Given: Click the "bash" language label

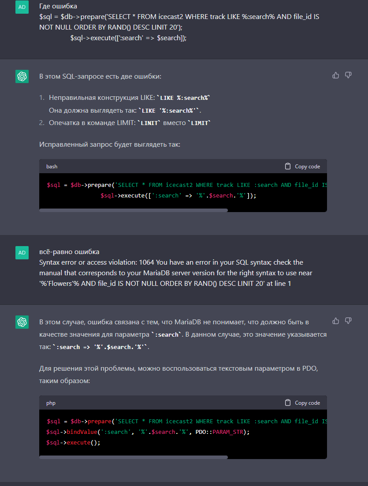Looking at the screenshot, I should tap(52, 167).
